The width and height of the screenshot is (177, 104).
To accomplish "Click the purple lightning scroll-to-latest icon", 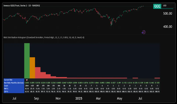I will (144, 32).
